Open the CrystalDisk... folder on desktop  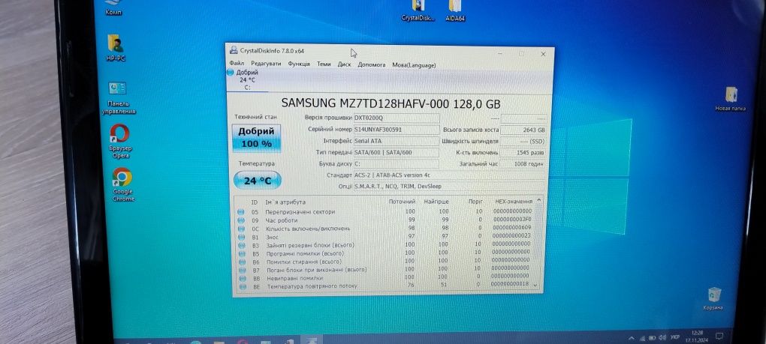tap(418, 11)
